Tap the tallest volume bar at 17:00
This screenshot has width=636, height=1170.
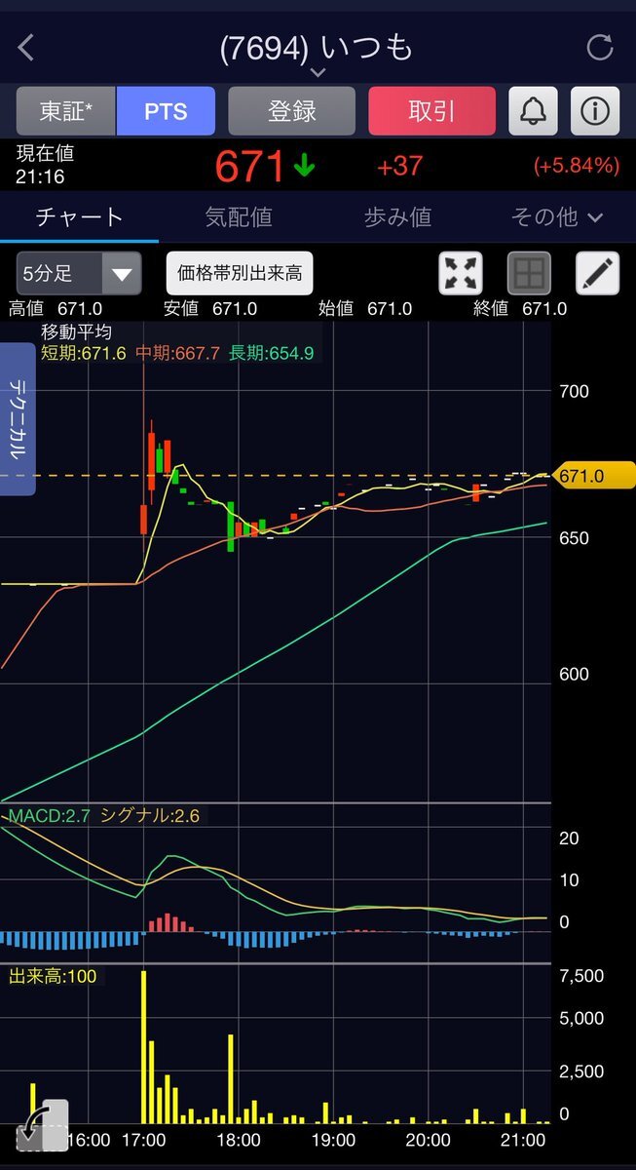tap(144, 1046)
